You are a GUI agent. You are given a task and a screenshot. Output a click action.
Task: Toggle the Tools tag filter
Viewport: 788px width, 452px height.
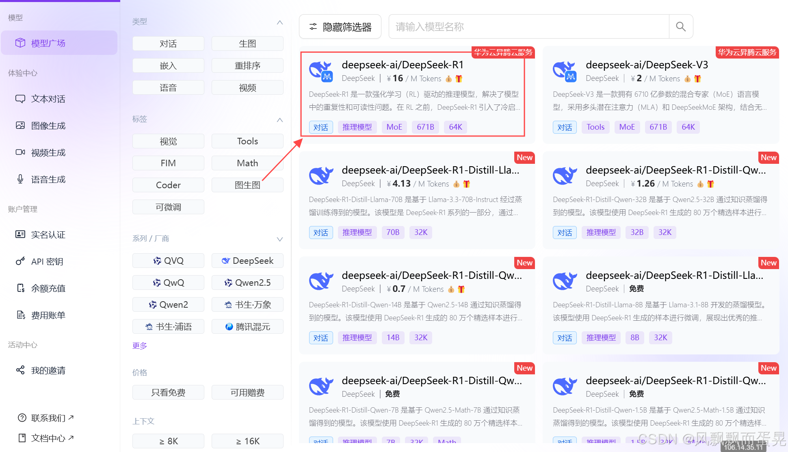tap(247, 141)
